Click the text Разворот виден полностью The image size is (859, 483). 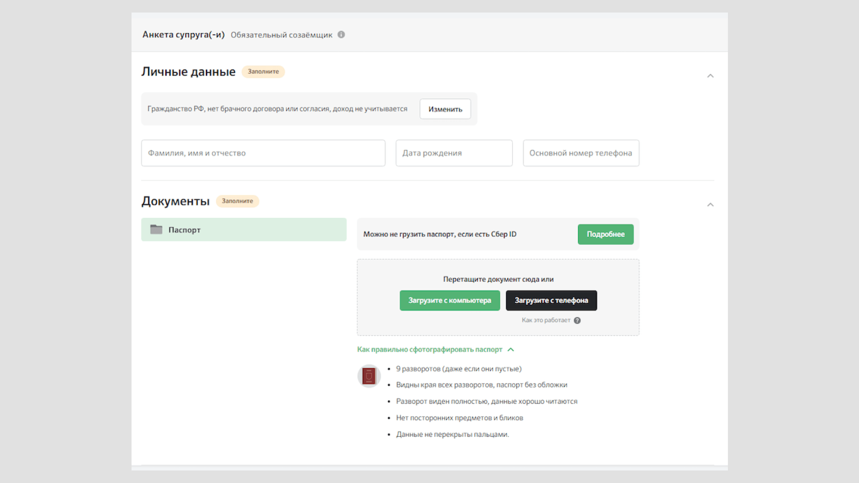(x=442, y=402)
